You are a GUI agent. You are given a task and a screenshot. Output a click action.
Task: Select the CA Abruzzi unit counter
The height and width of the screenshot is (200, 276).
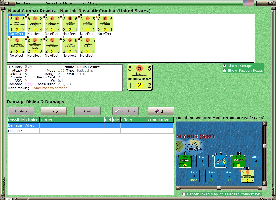pyautogui.click(x=70, y=46)
